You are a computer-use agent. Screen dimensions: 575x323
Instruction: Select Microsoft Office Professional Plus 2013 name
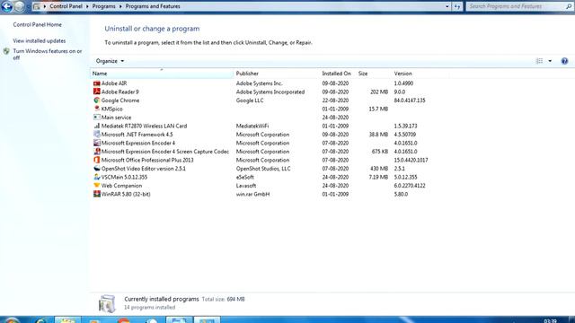pos(147,160)
